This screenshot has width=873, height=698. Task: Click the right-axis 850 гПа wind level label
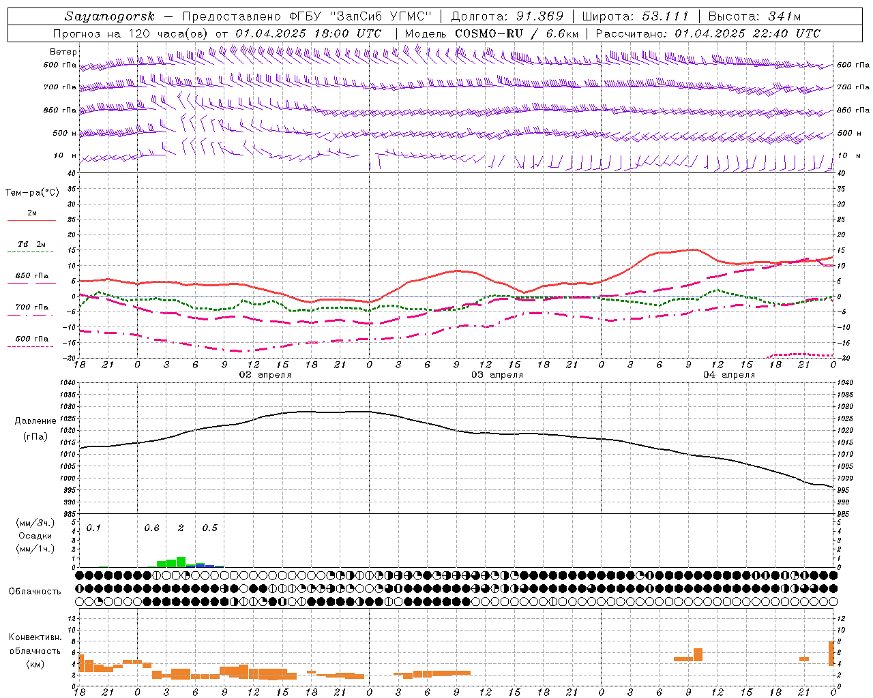pos(853,110)
